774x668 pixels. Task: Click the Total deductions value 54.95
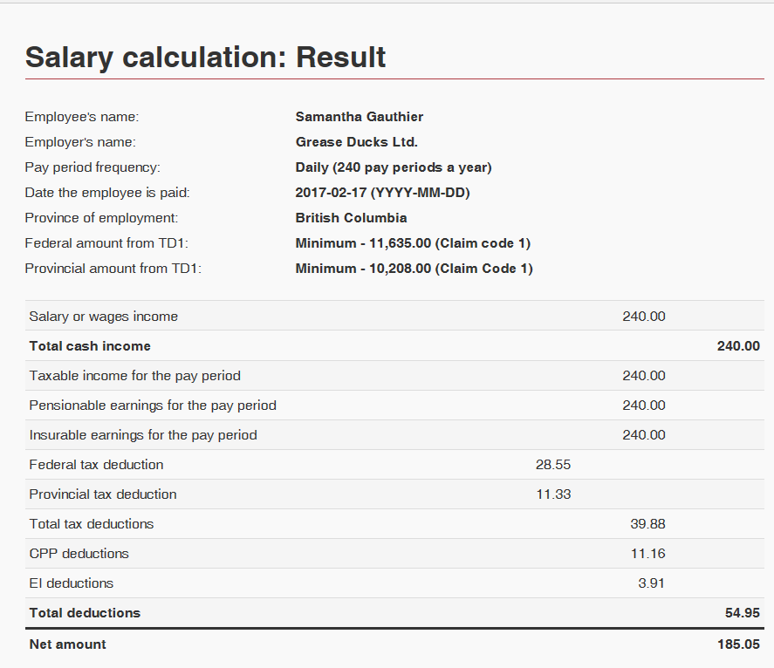743,613
